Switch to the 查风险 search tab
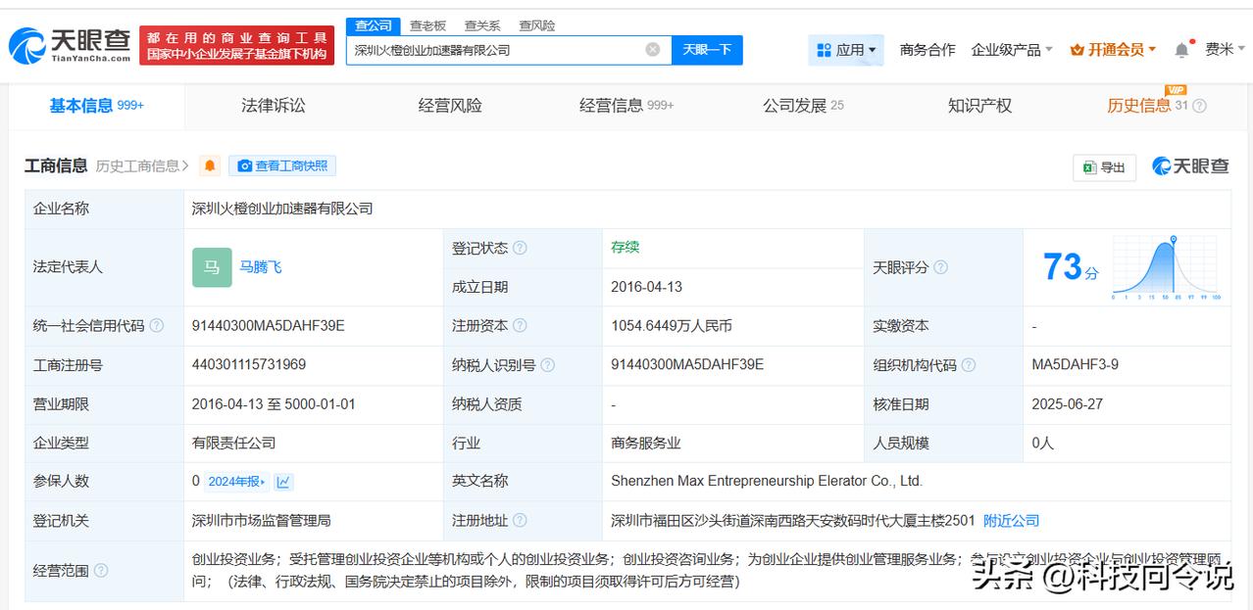Viewport: 1253px width, 610px height. coord(536,25)
